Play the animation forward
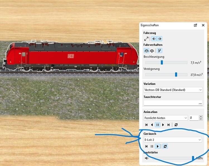This screenshot has width=209, height=166. 163,125
